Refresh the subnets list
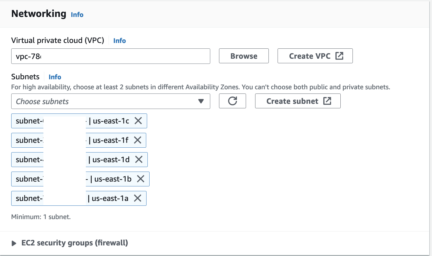This screenshot has width=432, height=256. point(232,101)
